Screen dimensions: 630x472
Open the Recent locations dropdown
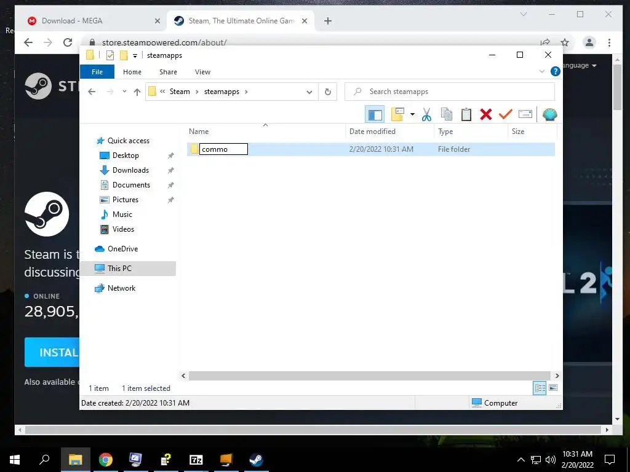124,92
